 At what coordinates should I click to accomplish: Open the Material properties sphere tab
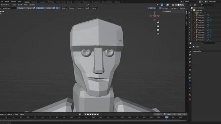click(x=190, y=95)
